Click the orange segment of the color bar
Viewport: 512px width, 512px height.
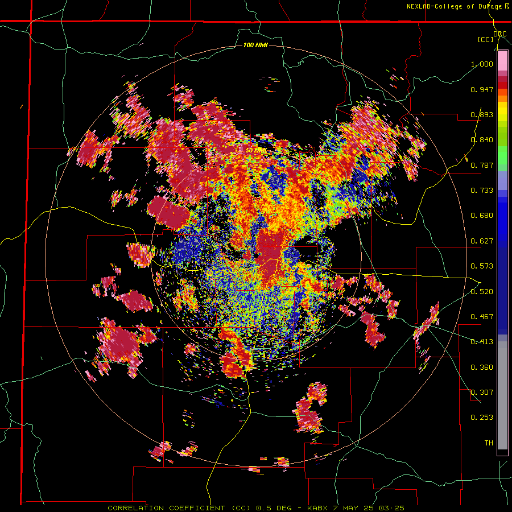(x=502, y=98)
